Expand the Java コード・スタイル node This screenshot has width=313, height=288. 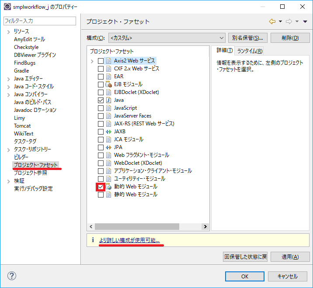8,87
